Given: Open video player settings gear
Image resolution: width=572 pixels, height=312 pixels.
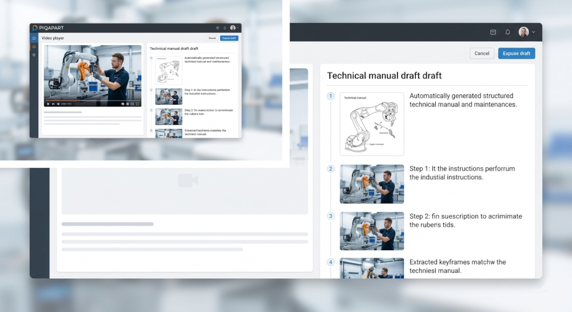Looking at the screenshot, I should point(128,104).
